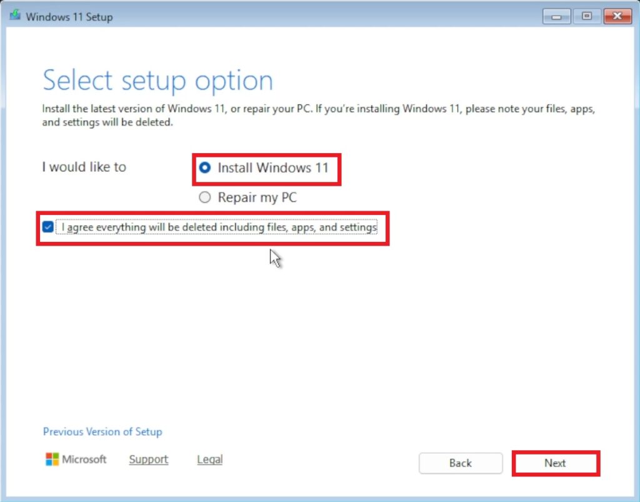640x502 pixels.
Task: Close the Windows 11 Setup window
Action: [617, 16]
